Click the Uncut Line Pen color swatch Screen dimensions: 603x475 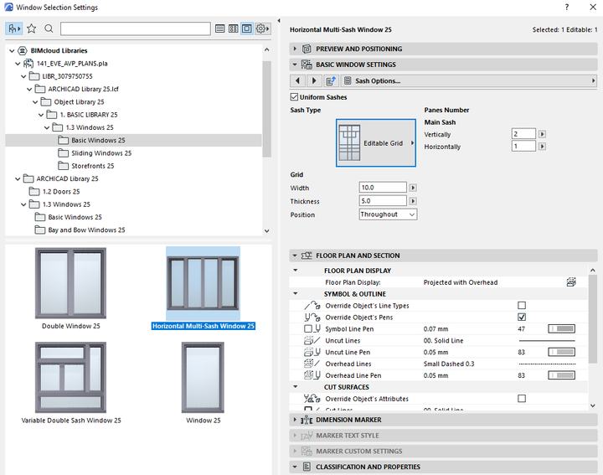561,352
